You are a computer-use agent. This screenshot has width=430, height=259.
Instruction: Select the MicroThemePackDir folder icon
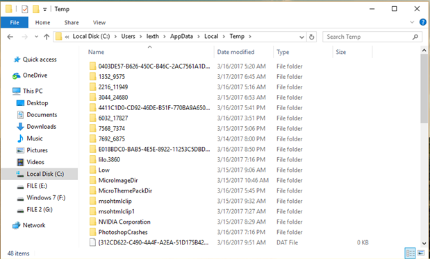coord(92,190)
